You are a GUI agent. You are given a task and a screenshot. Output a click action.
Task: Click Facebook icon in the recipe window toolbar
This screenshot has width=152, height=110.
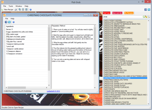[x=6, y=22]
